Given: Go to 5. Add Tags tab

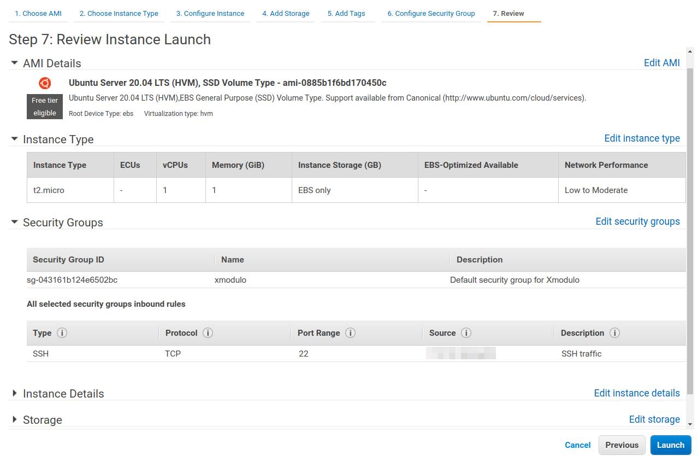Looking at the screenshot, I should tap(346, 13).
